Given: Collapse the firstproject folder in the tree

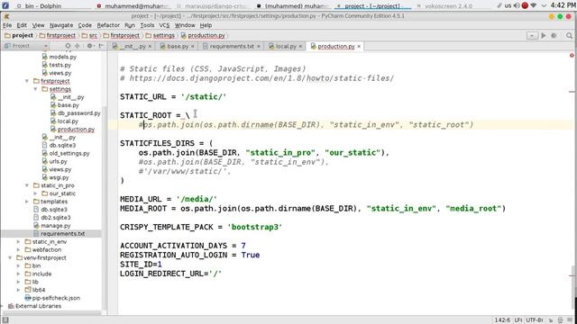Looking at the screenshot, I should point(27,81).
